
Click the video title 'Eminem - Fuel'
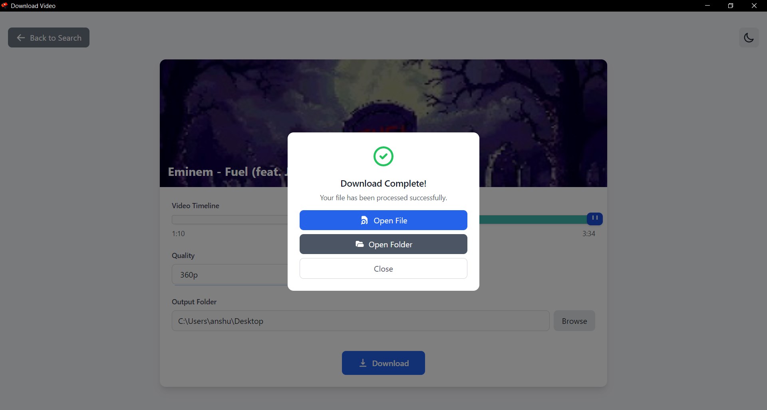(228, 172)
